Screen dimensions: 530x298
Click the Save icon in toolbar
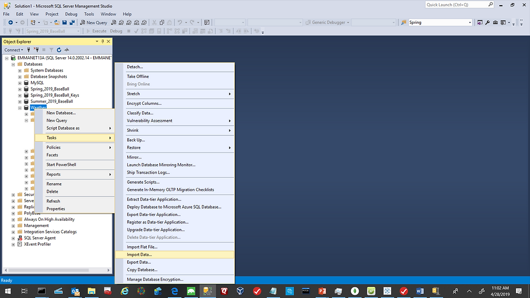tap(65, 23)
